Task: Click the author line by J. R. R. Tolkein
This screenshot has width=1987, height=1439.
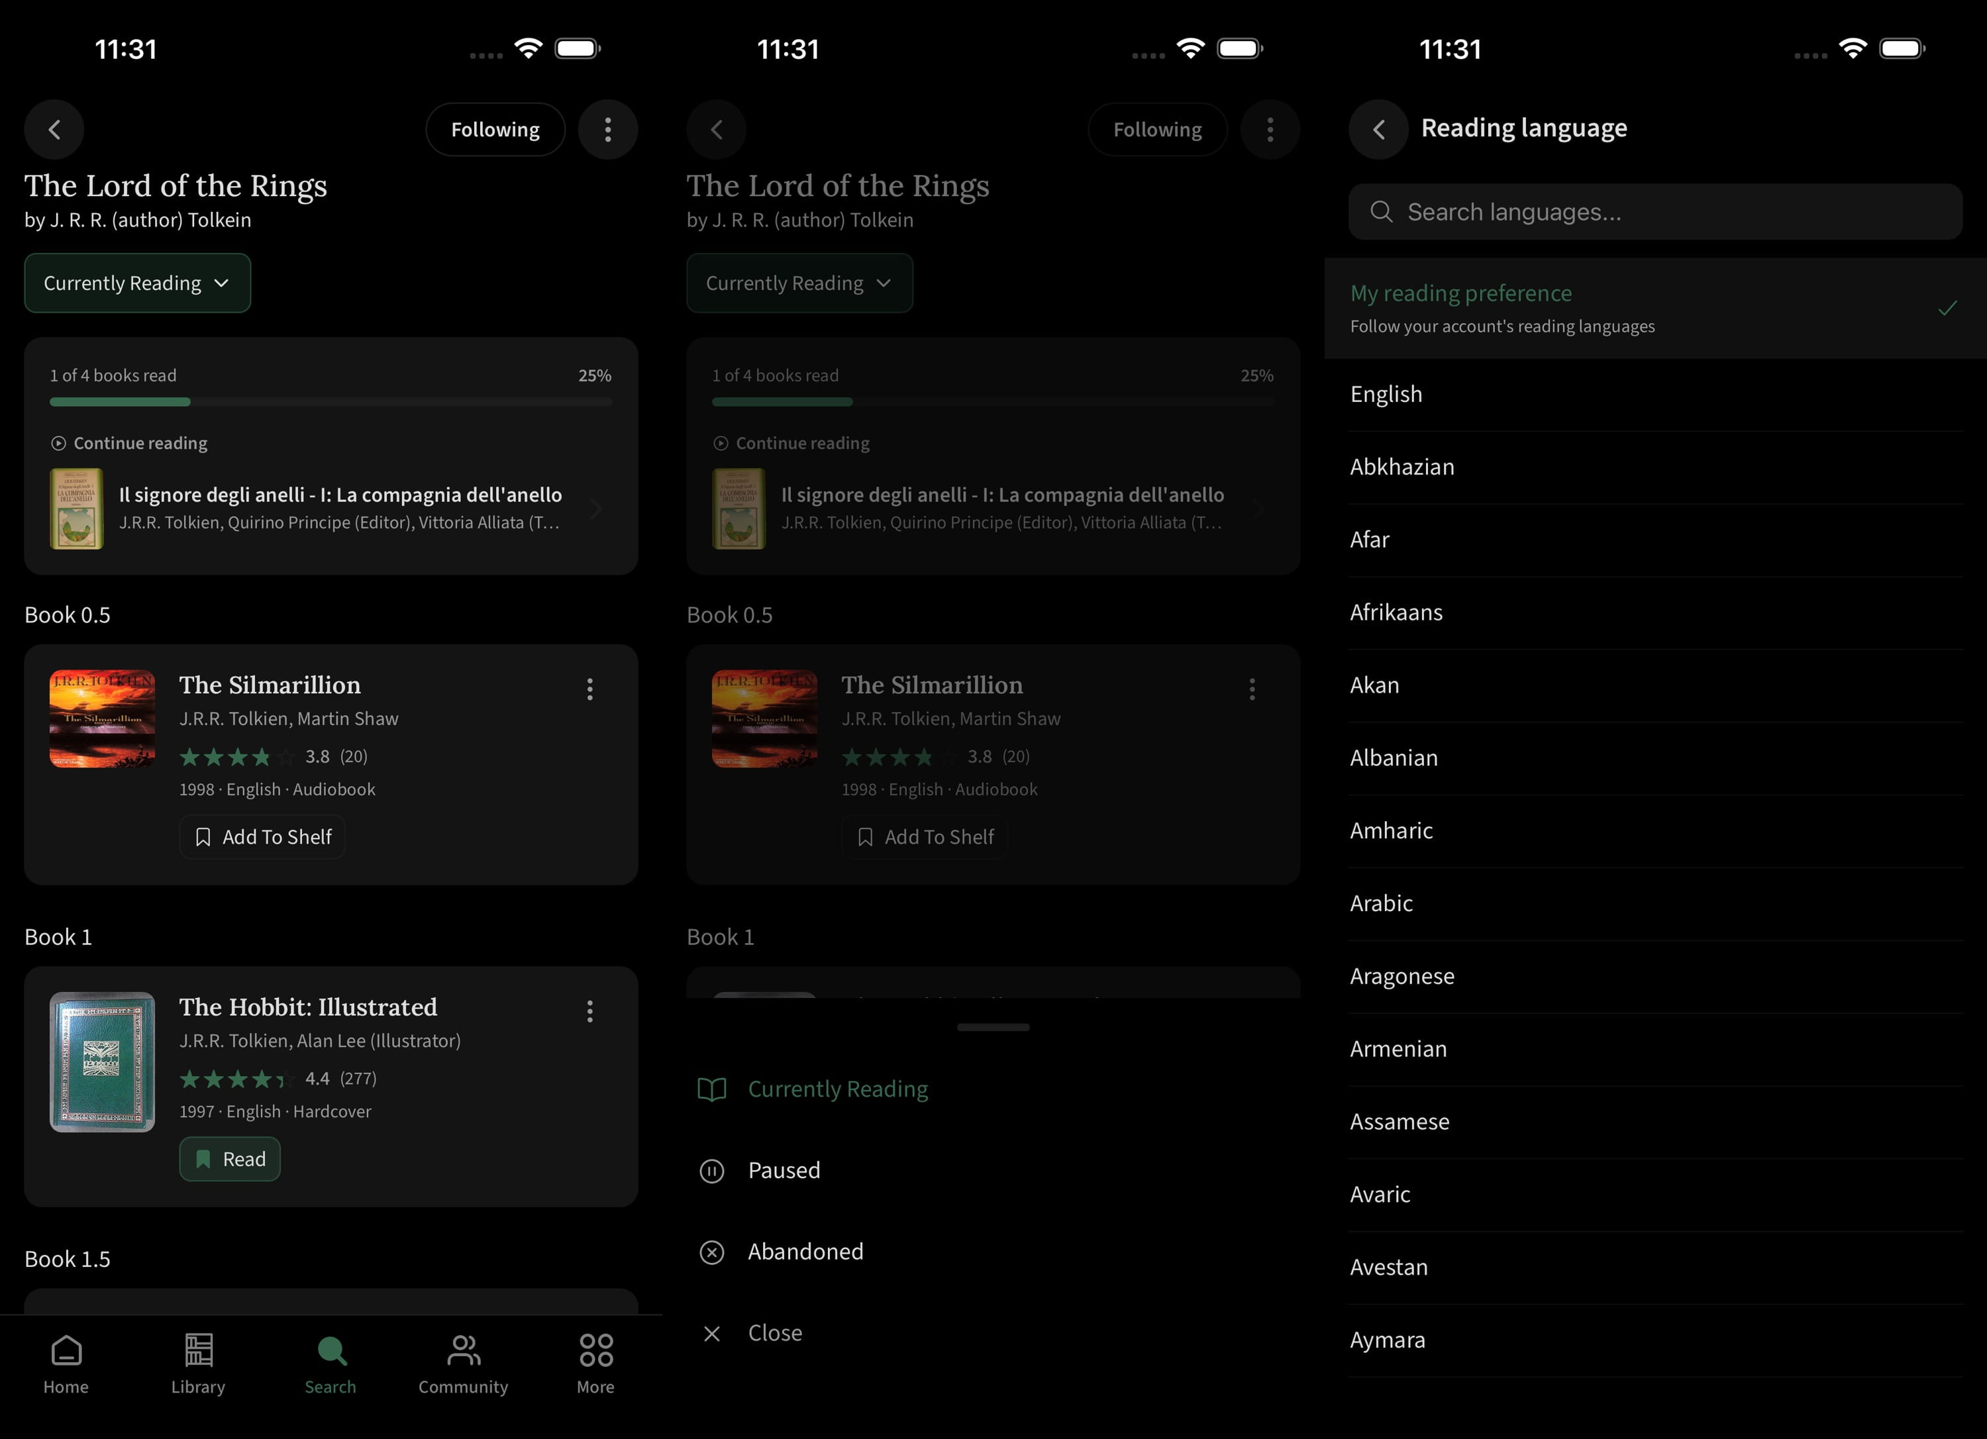Action: point(138,220)
